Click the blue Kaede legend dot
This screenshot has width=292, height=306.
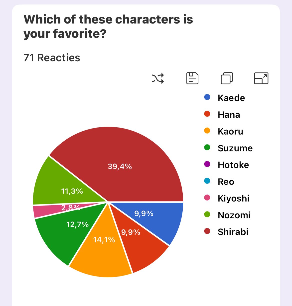(x=207, y=97)
